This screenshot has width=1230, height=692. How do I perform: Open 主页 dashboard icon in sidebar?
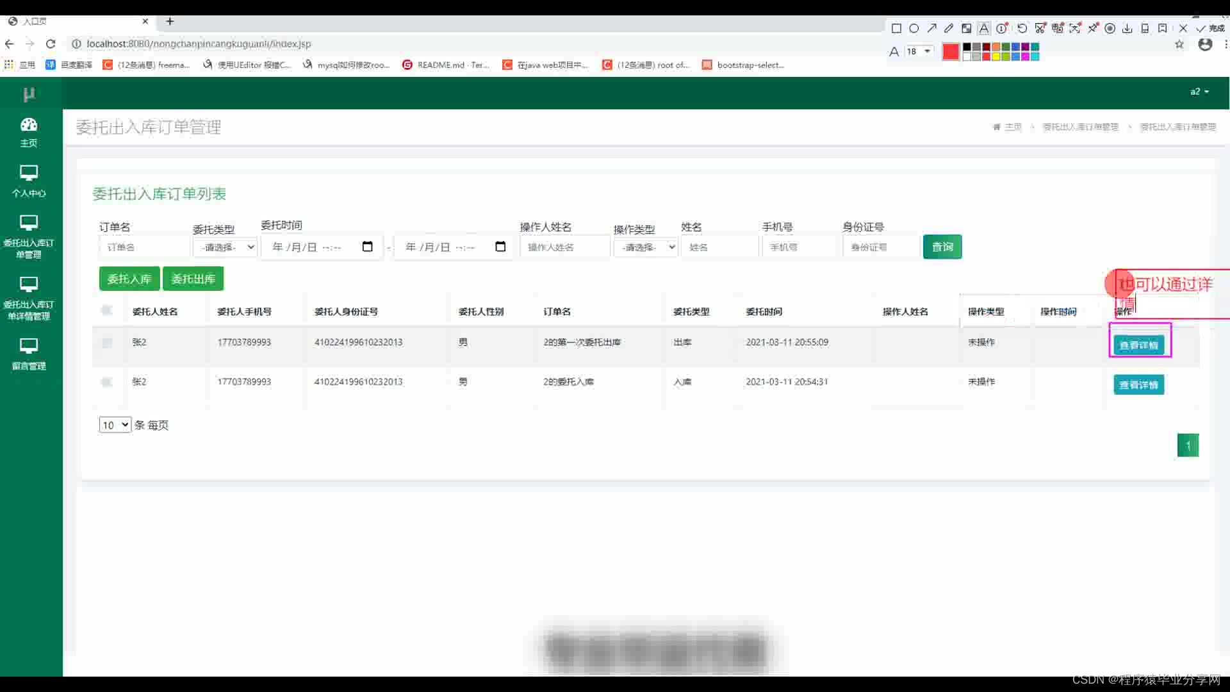click(29, 132)
